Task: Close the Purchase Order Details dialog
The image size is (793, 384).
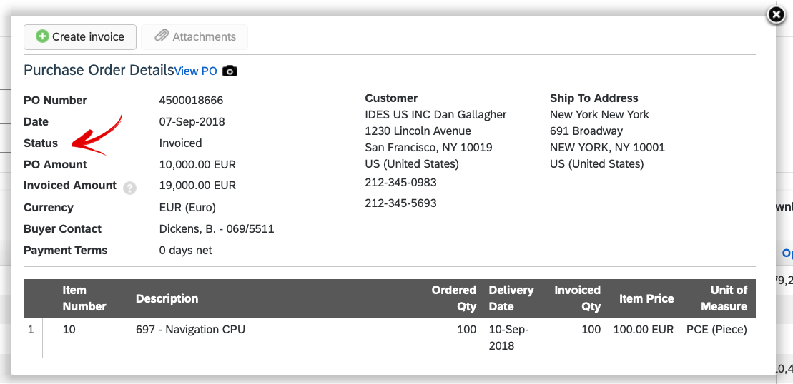Action: (x=777, y=15)
